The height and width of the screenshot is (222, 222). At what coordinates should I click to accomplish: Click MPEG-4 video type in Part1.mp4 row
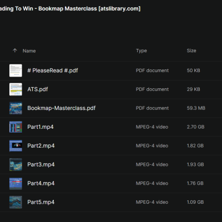pyautogui.click(x=152, y=127)
